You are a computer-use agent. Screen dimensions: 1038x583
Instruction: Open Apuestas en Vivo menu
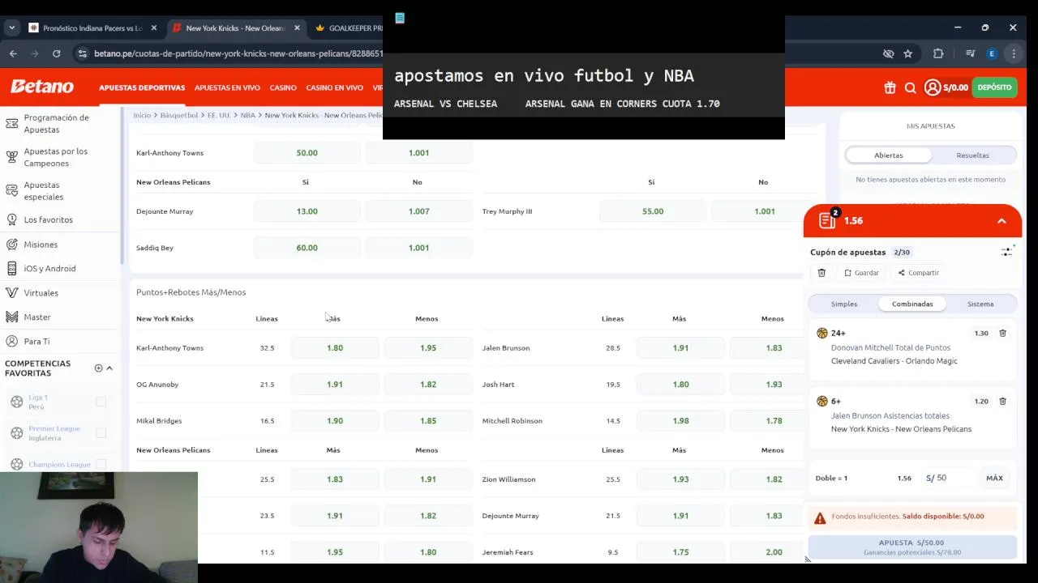click(x=227, y=87)
